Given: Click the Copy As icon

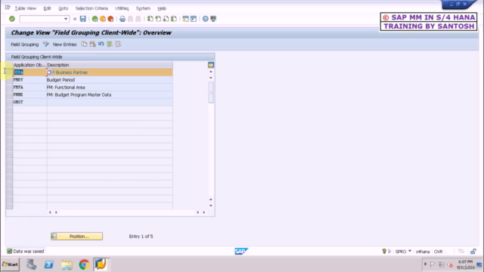Looking at the screenshot, I should pos(84,45).
